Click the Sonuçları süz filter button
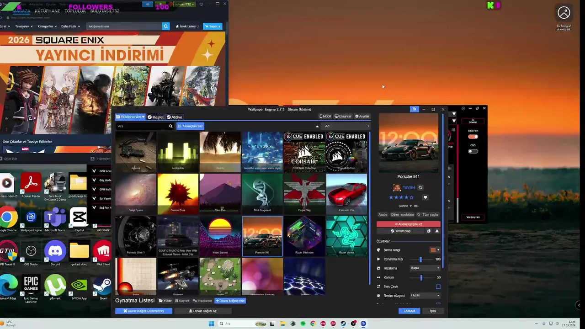 tap(190, 126)
